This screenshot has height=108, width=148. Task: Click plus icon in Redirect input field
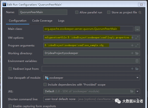pyautogui.click(x=132, y=69)
